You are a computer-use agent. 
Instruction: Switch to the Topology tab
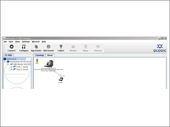pyautogui.click(x=40, y=55)
